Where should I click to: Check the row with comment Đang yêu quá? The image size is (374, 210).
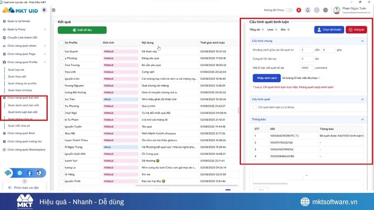(x=62, y=59)
